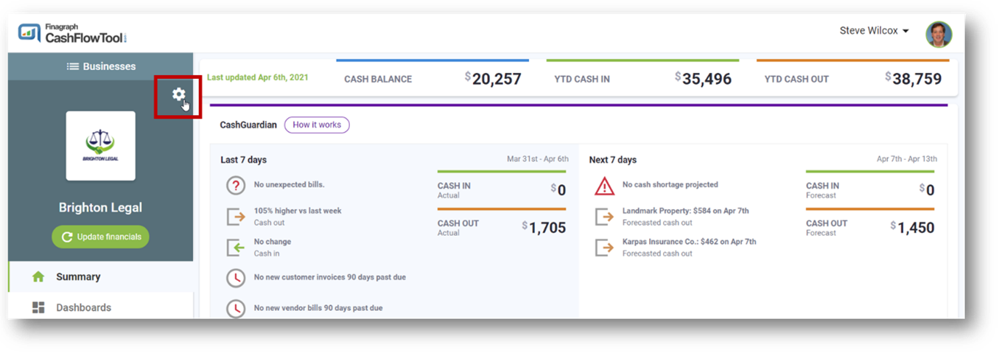
Task: Click the Cash Balance tile
Action: click(432, 78)
